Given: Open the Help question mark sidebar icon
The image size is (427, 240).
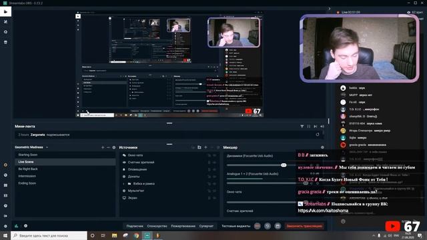Looking at the screenshot, I should coord(5,206).
